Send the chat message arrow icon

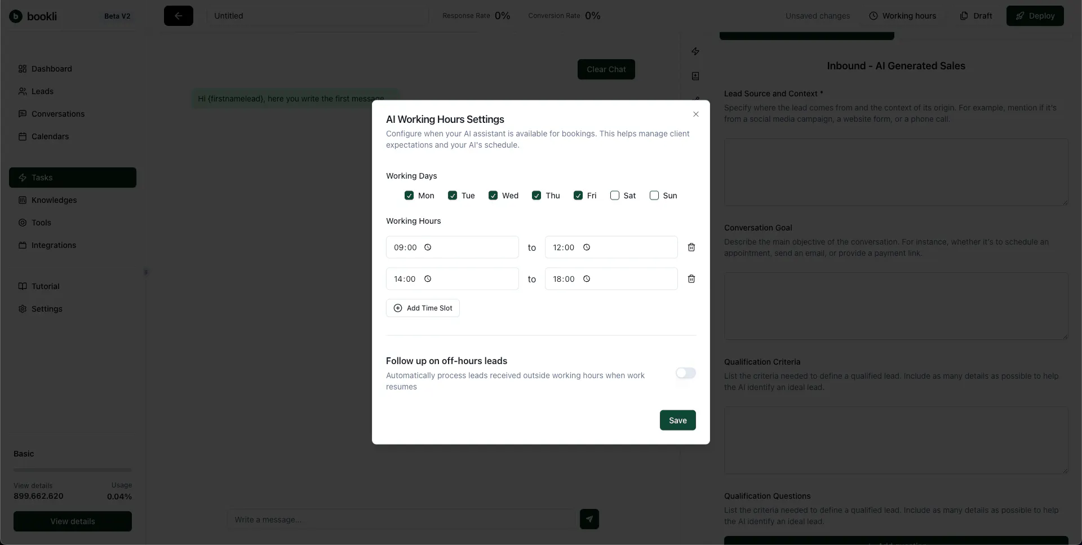tap(589, 519)
